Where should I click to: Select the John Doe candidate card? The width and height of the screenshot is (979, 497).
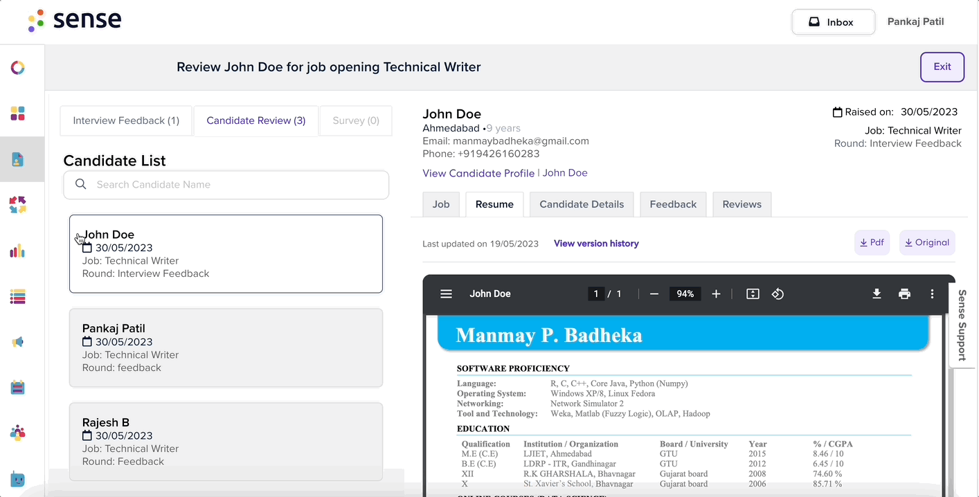226,254
